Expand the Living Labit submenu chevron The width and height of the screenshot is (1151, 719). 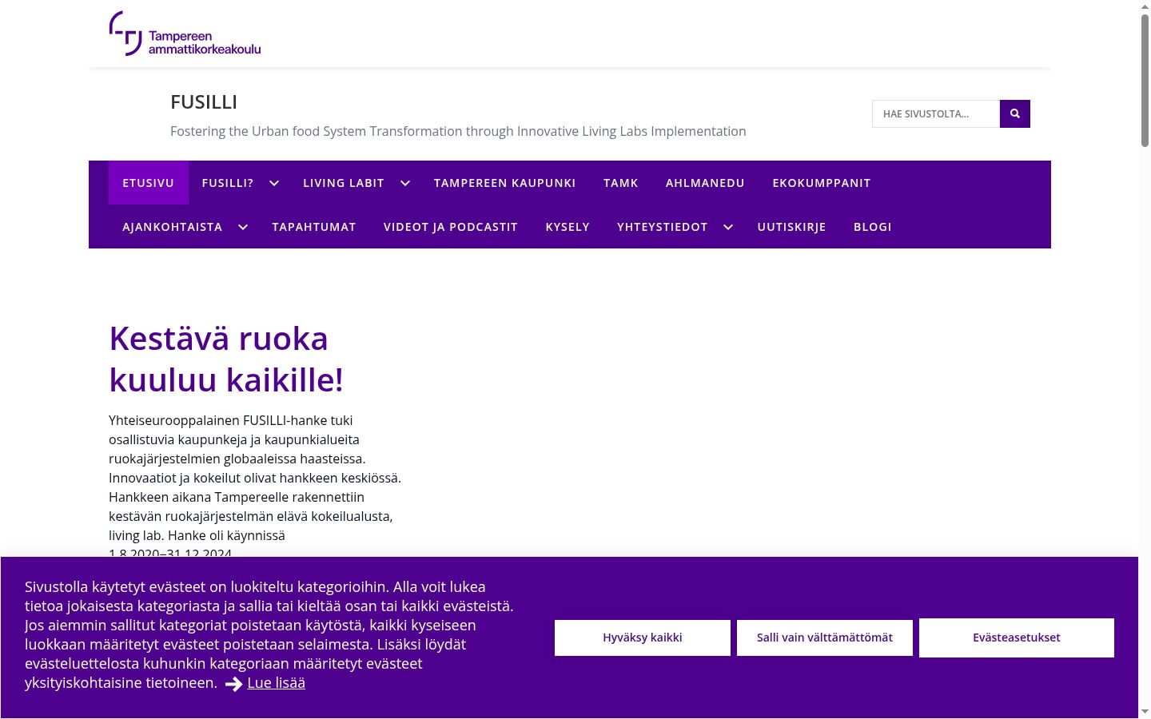(x=405, y=183)
